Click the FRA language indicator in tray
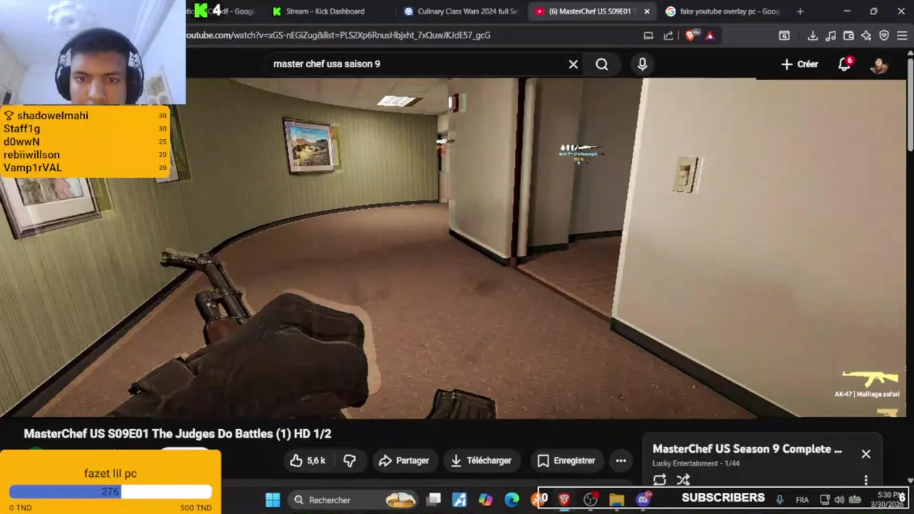914x514 pixels. pyautogui.click(x=802, y=500)
